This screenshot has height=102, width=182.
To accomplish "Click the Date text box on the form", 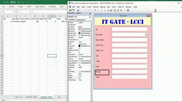I will (129, 66).
